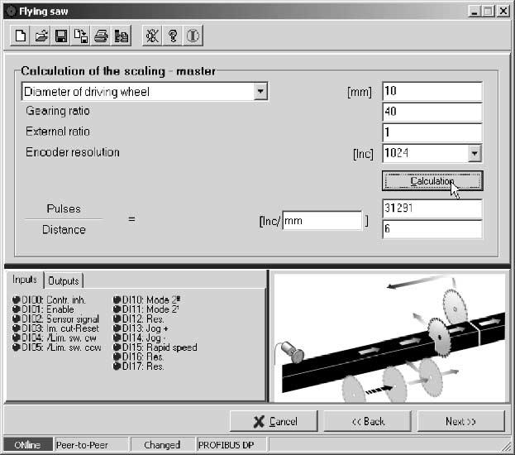The width and height of the screenshot is (515, 455).
Task: Print using the printer toolbar icon
Action: 101,36
